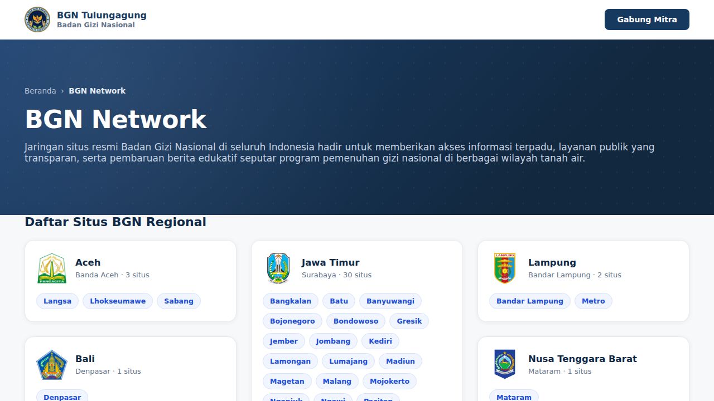Image resolution: width=714 pixels, height=401 pixels.
Task: Click the BGN Tulungagung site title
Action: [102, 15]
